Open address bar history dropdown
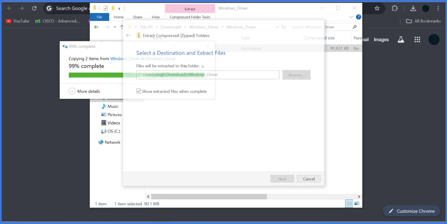Screen dimensions: 447x224 (277, 27)
